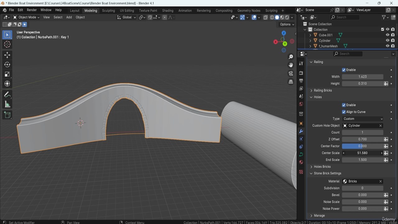Increase Center Scale with right arrow
This screenshot has height=224, width=398.
(382, 153)
